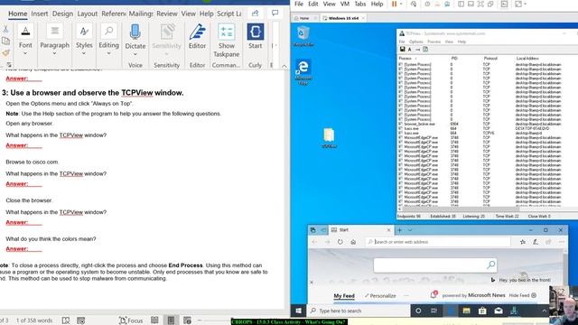Click VMware take snapshot clock icon

coord(427,4)
